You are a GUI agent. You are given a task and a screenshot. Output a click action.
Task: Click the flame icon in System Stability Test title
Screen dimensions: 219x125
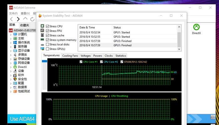coord(40,16)
